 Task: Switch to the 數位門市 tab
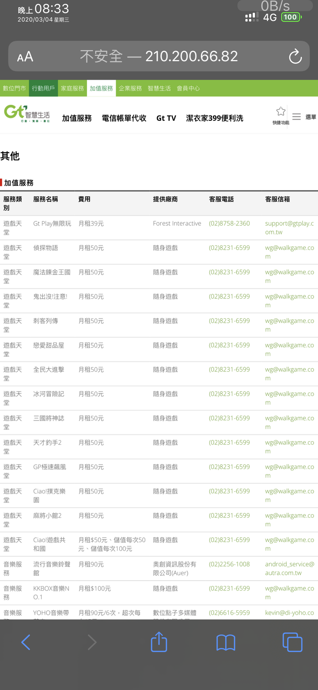pyautogui.click(x=15, y=88)
